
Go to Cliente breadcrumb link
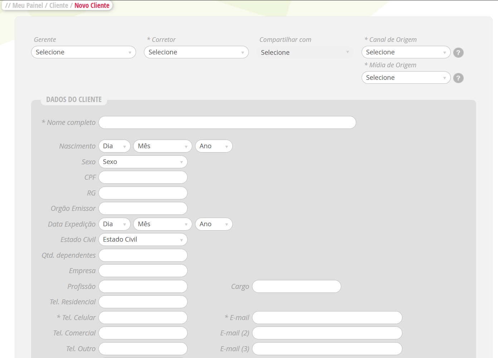point(59,5)
